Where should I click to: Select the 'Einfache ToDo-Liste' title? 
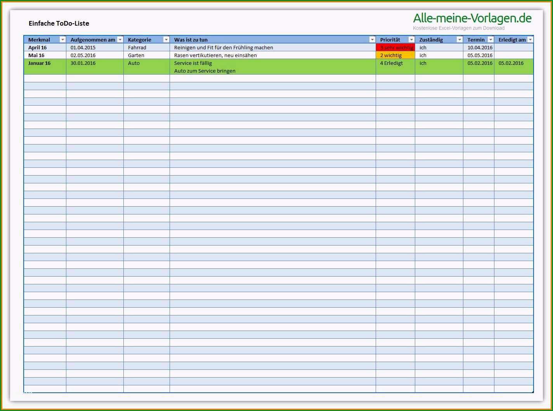pos(59,23)
